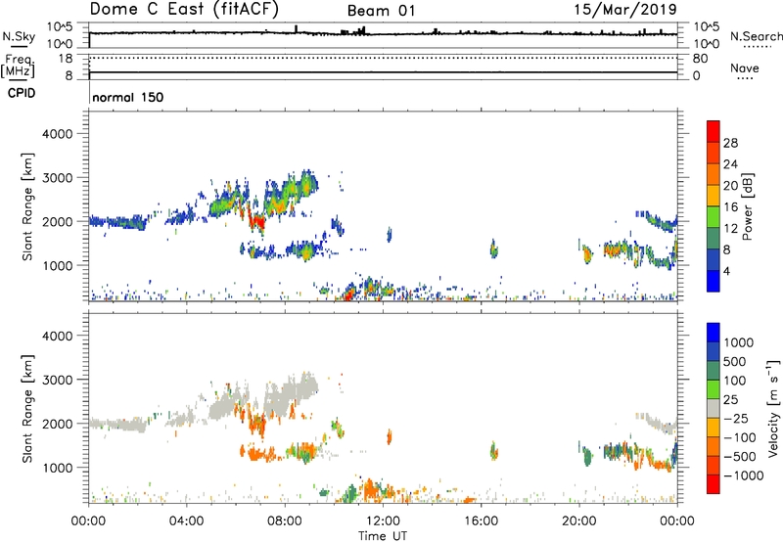Click the "Time UT" axis title
Viewport: 783px width, 542px height.
[x=383, y=536]
